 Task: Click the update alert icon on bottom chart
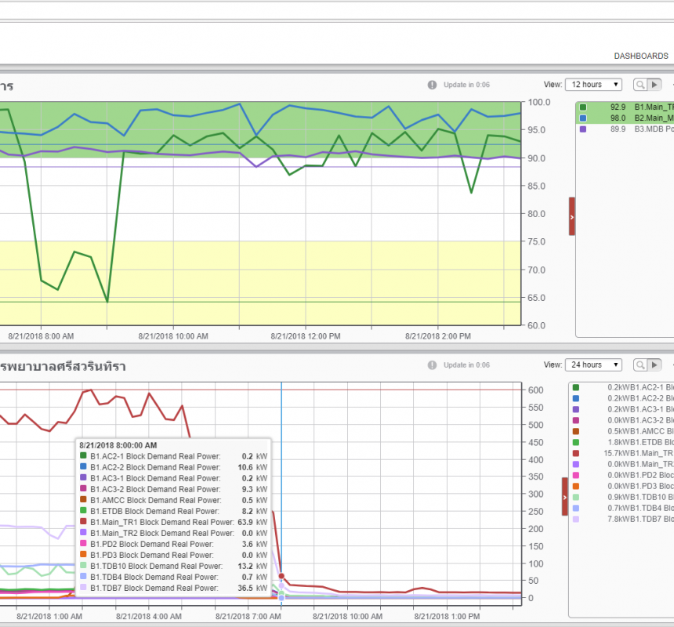pyautogui.click(x=432, y=365)
